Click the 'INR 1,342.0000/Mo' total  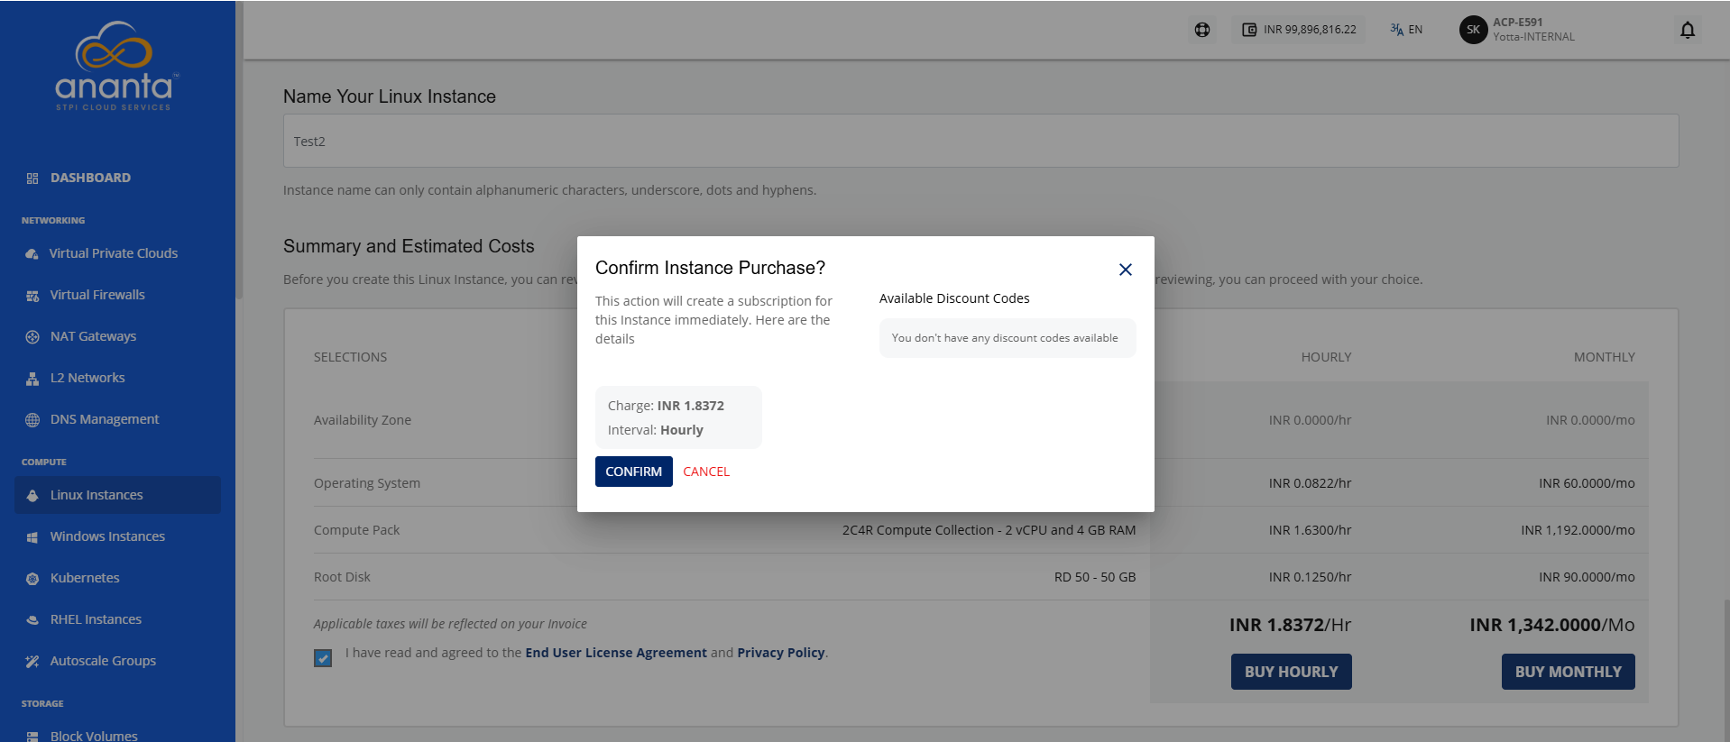1552,625
